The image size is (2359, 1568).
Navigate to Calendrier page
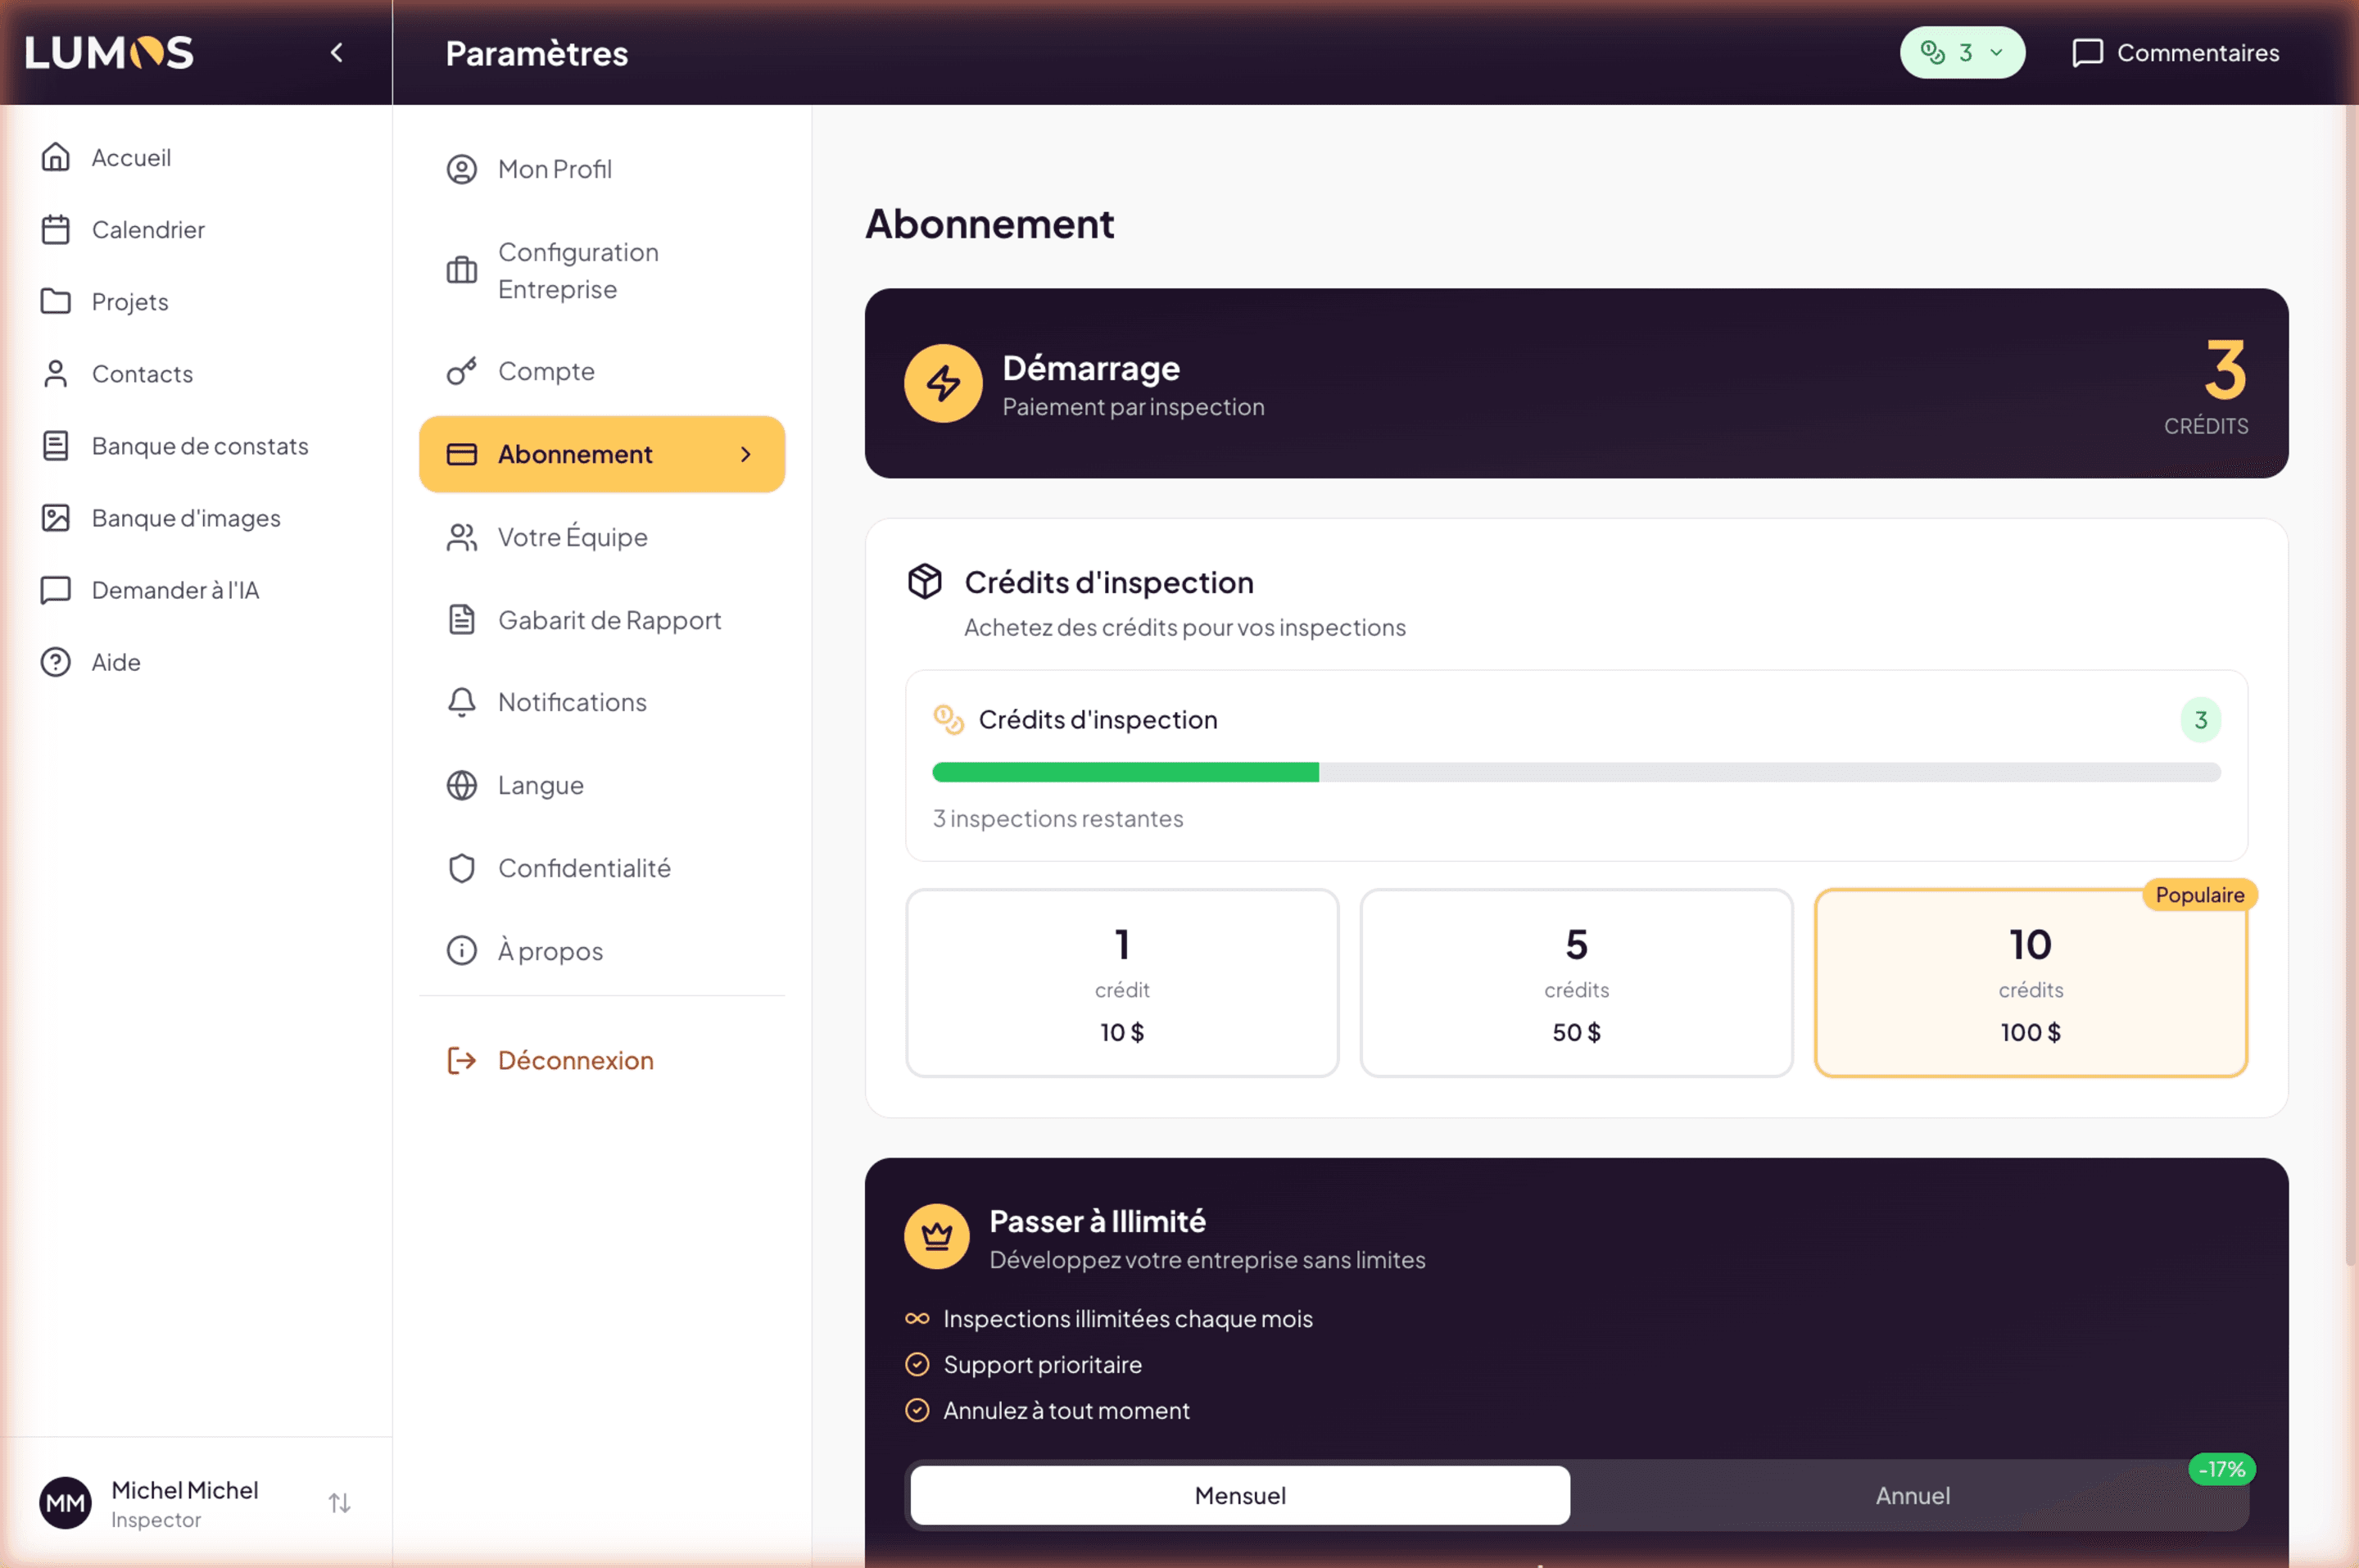coord(196,229)
